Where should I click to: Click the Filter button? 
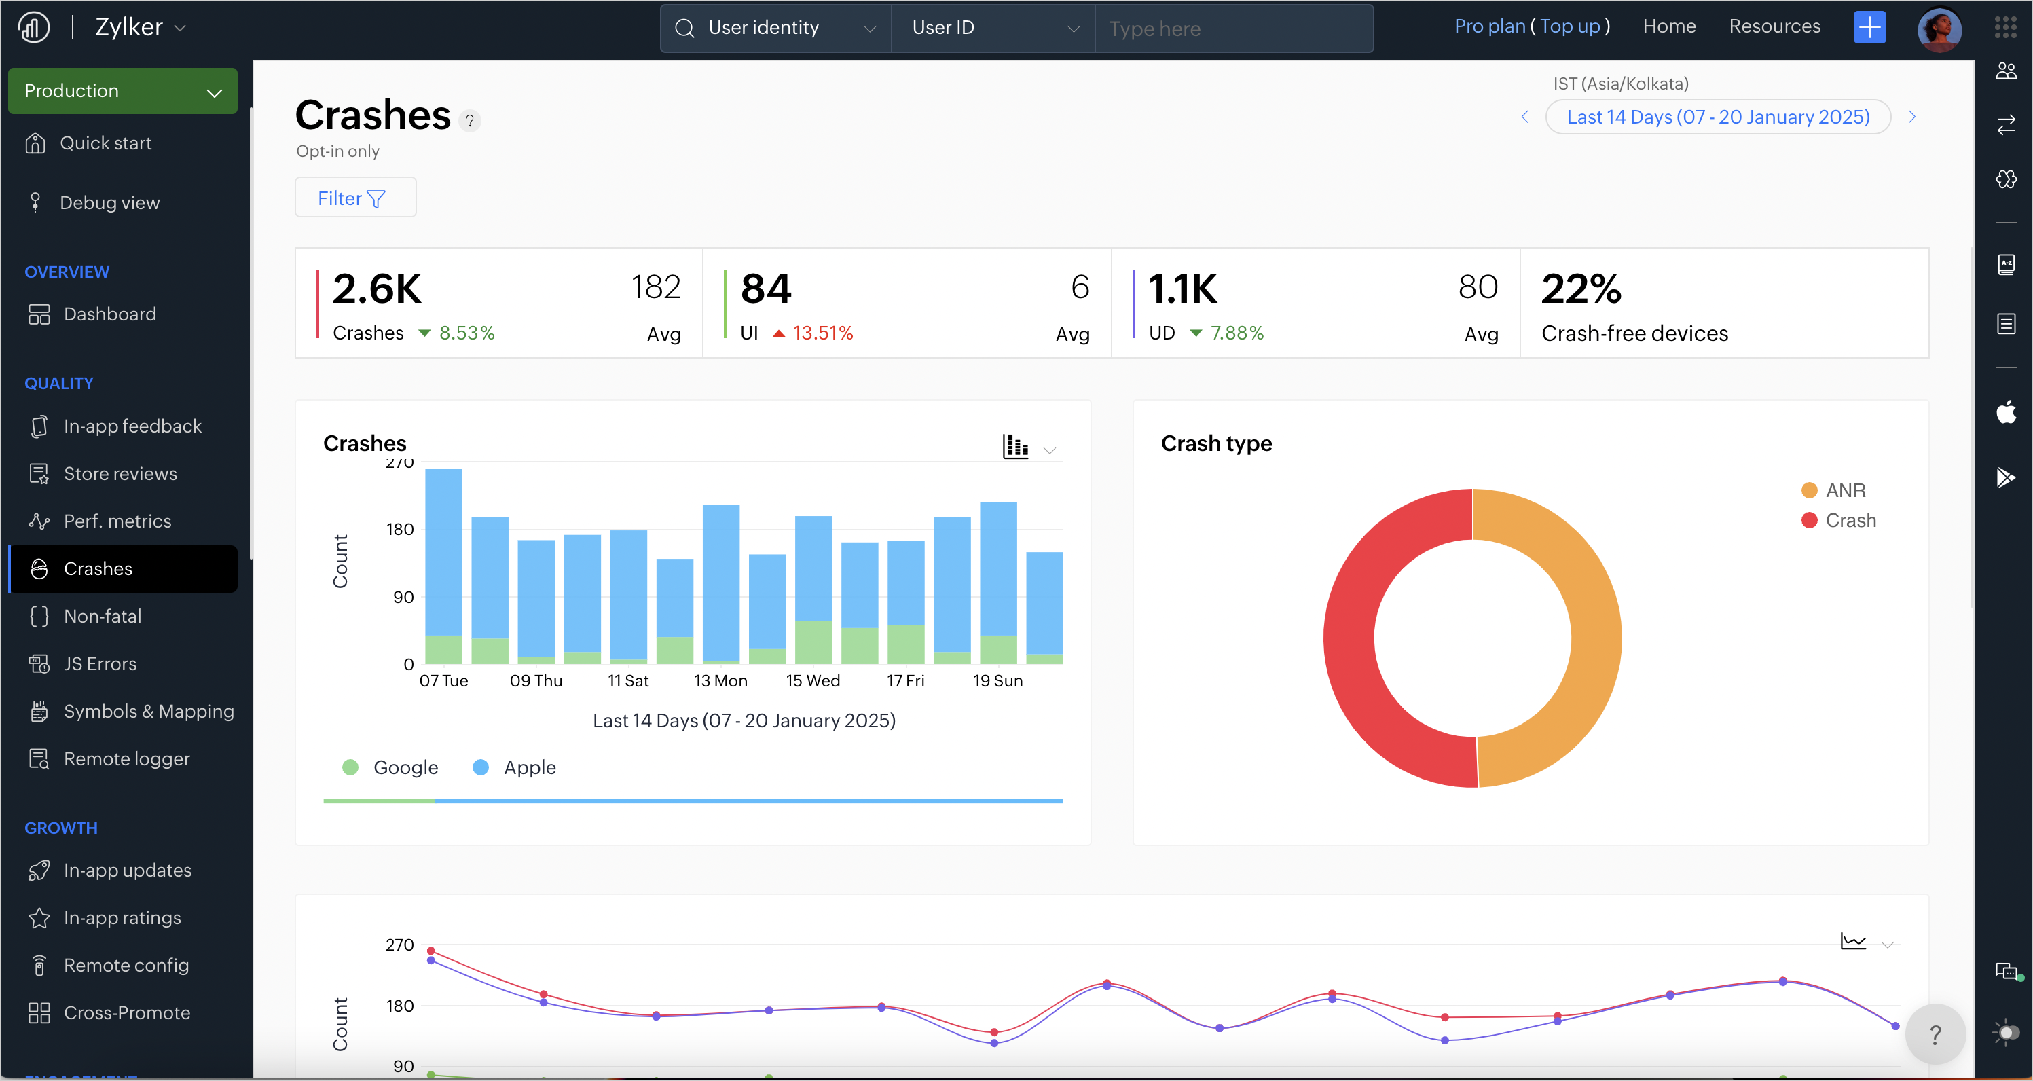(354, 198)
